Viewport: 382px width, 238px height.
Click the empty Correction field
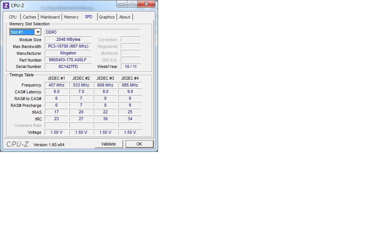pos(131,39)
